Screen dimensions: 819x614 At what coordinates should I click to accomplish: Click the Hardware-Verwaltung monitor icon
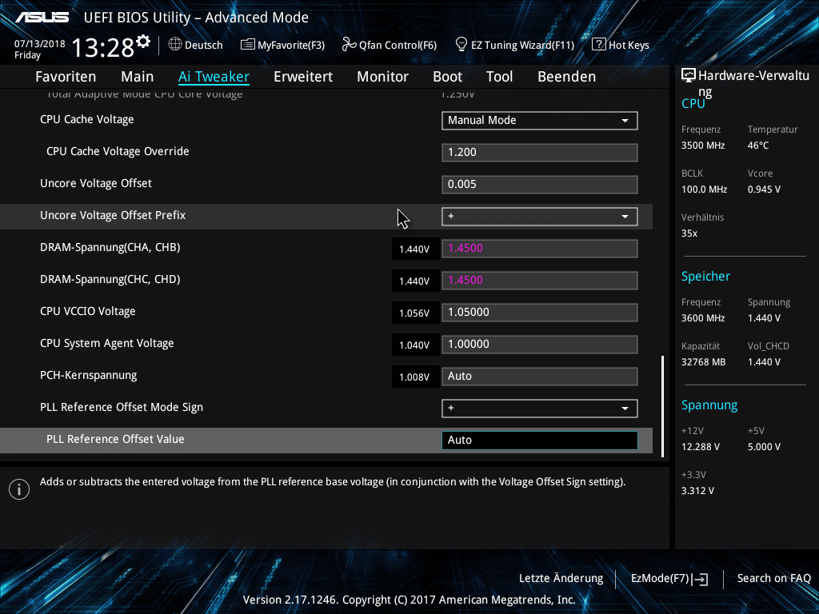[689, 76]
